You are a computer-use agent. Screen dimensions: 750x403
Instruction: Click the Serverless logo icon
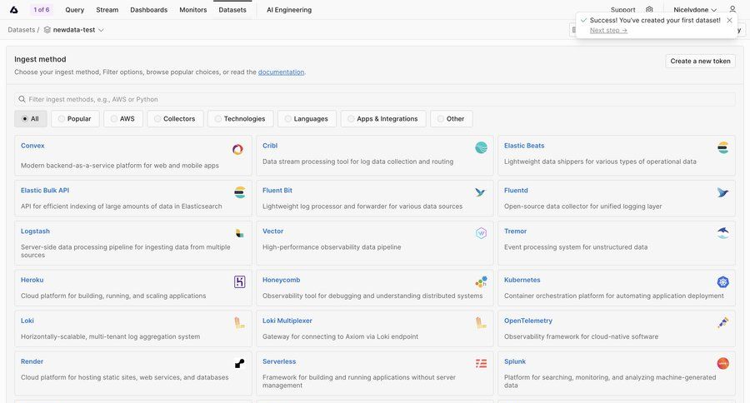481,364
